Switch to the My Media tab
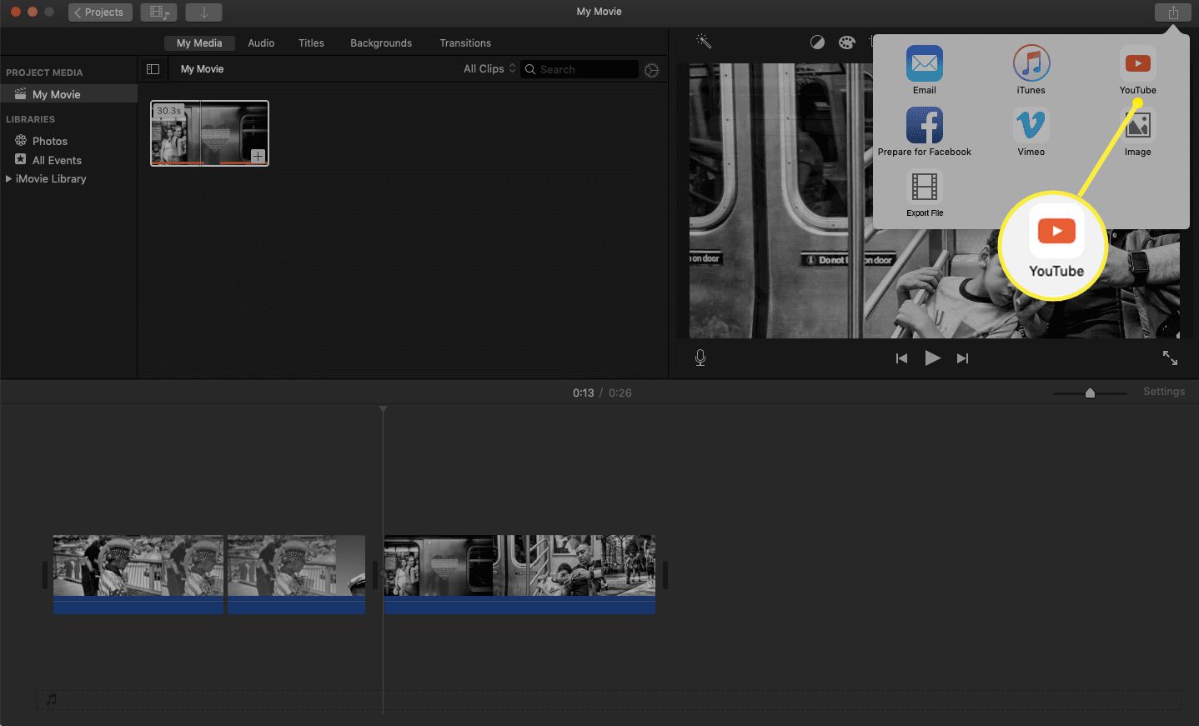Image resolution: width=1199 pixels, height=726 pixels. click(x=199, y=43)
